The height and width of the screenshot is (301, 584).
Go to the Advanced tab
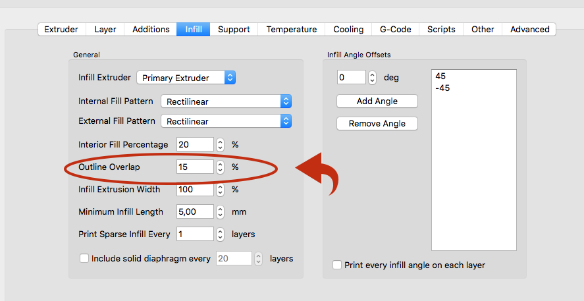click(x=529, y=30)
